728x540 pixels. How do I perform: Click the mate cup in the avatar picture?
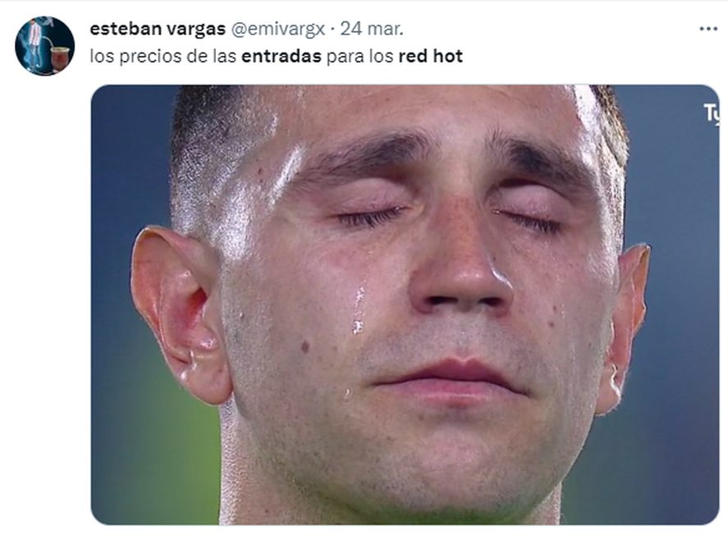60,57
